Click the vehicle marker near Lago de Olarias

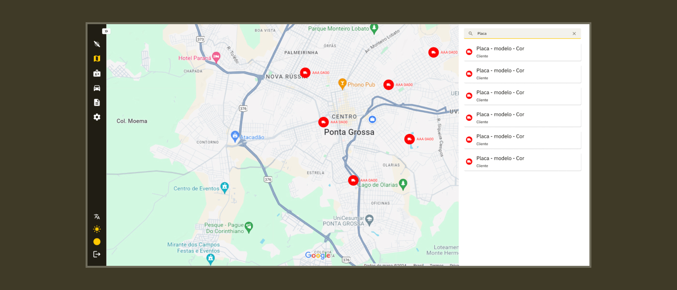[353, 180]
